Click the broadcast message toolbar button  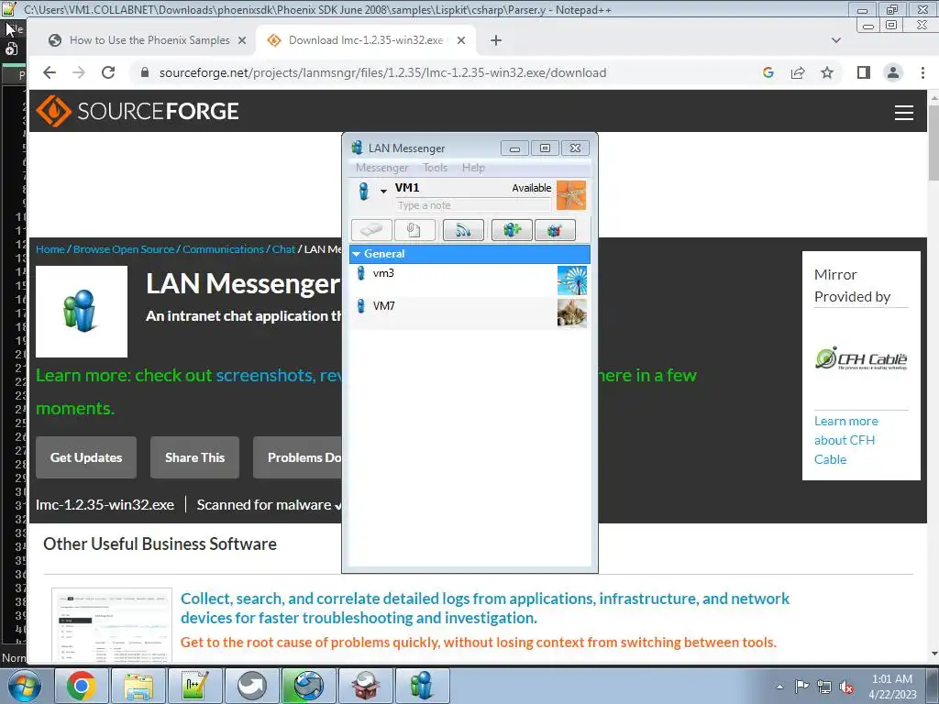[x=463, y=230]
